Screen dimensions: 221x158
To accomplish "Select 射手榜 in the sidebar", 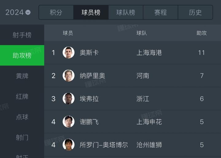I will [x=22, y=35].
